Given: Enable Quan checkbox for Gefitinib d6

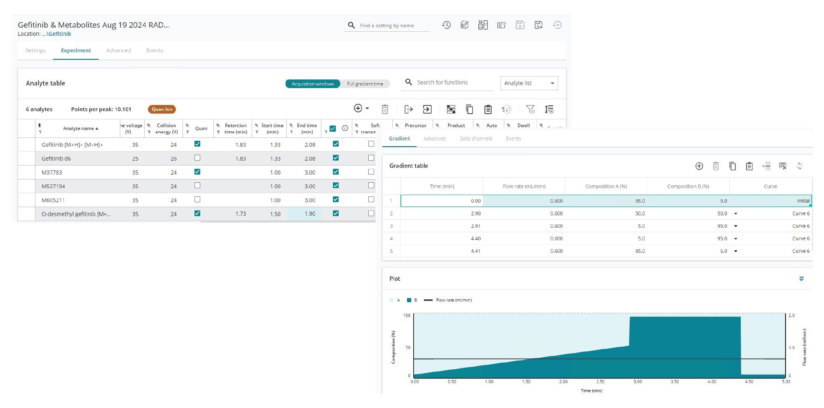Looking at the screenshot, I should (197, 158).
